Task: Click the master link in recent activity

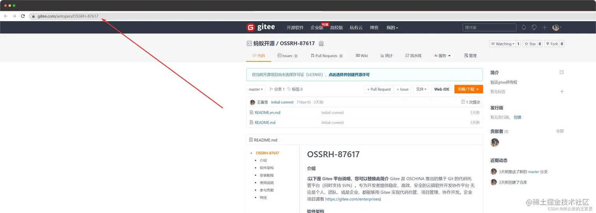Action: (533, 172)
